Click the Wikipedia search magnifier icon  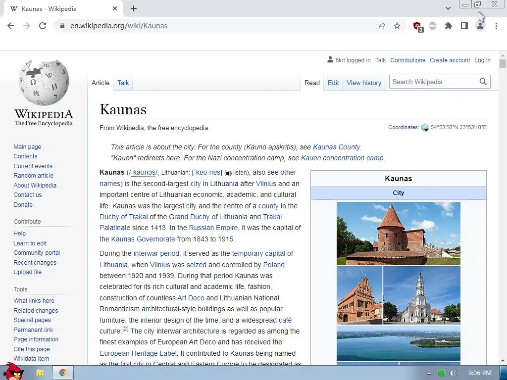[483, 82]
